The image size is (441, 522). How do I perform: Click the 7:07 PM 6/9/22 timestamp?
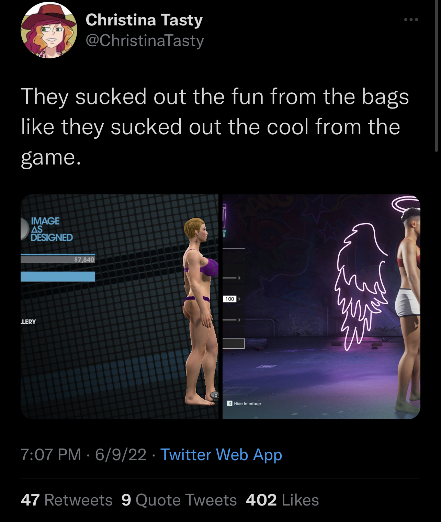[x=83, y=455]
